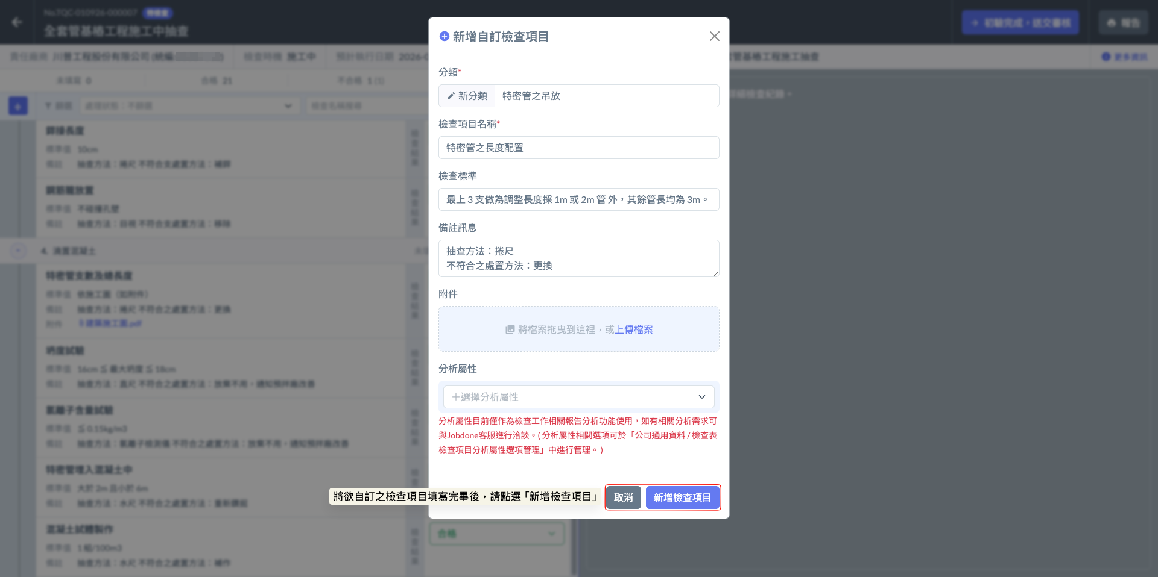This screenshot has width=1158, height=577.
Task: Click the blue plus button at left
Action: pyautogui.click(x=17, y=106)
